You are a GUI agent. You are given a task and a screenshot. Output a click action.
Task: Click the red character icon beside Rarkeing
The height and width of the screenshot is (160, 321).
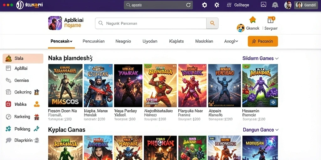pyautogui.click(x=37, y=117)
